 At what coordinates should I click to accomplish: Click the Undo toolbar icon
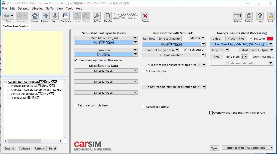click(x=77, y=16)
